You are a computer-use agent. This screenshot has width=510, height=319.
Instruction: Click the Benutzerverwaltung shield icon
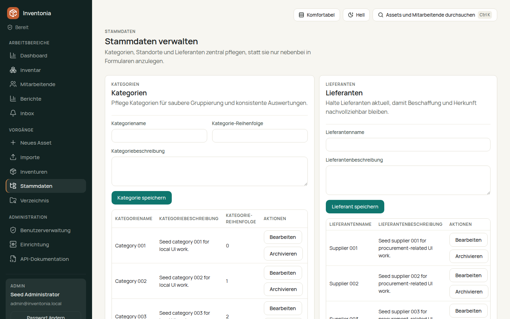tap(13, 230)
